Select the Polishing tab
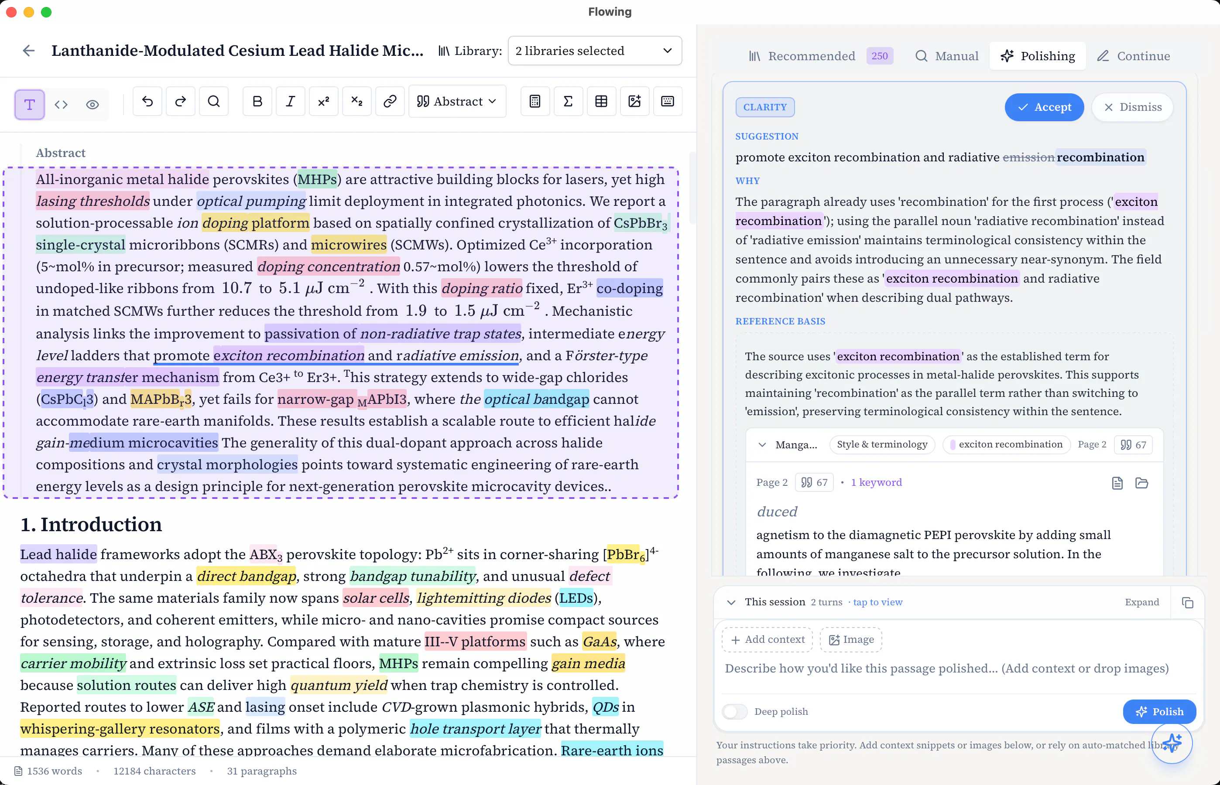1220x785 pixels. (1038, 56)
